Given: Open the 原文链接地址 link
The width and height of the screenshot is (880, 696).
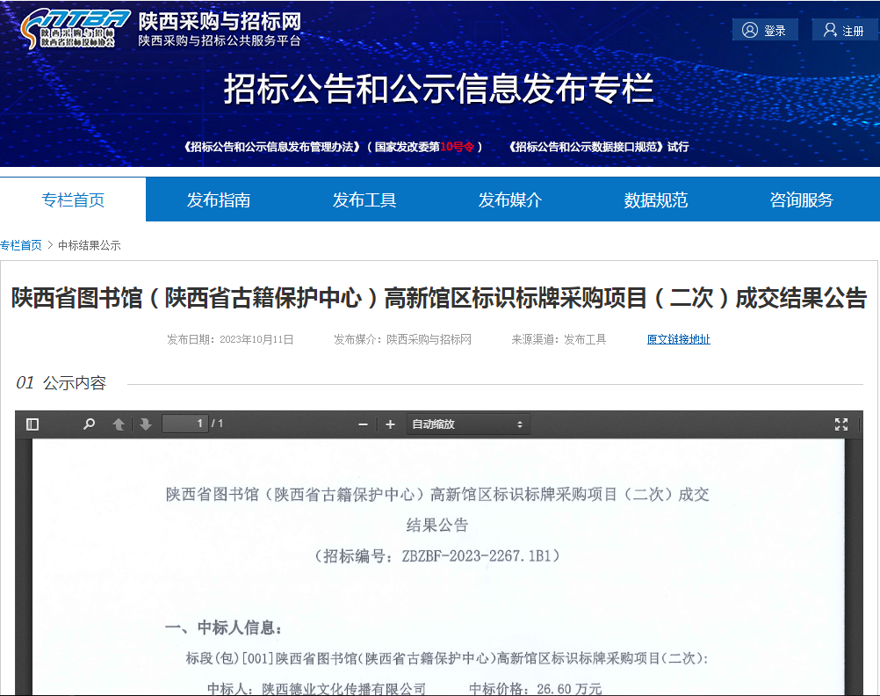Looking at the screenshot, I should click(678, 339).
